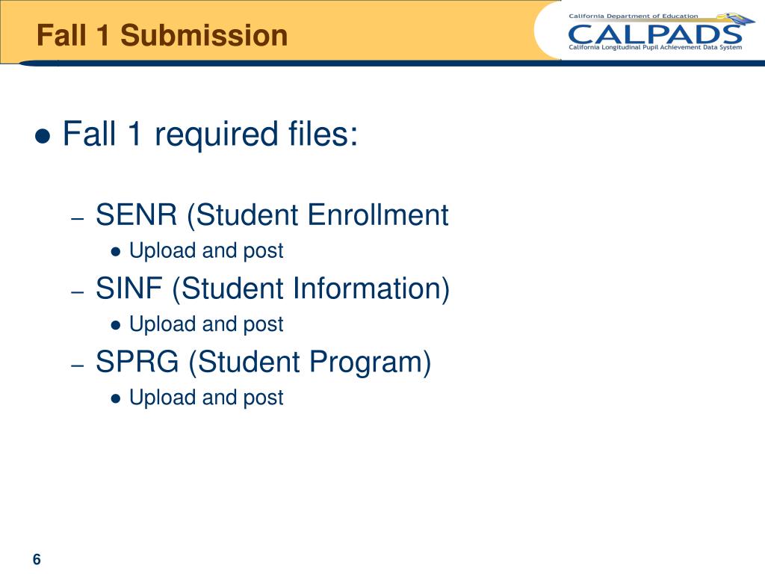Image resolution: width=765 pixels, height=574 pixels.
Task: Click California Department of Education text
Action: point(634,16)
